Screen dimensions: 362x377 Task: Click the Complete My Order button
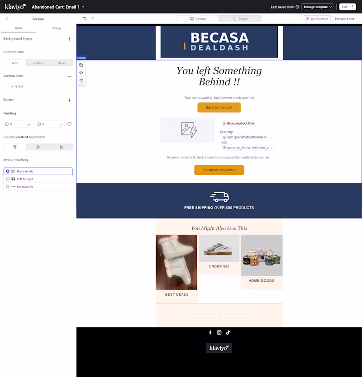click(x=219, y=170)
